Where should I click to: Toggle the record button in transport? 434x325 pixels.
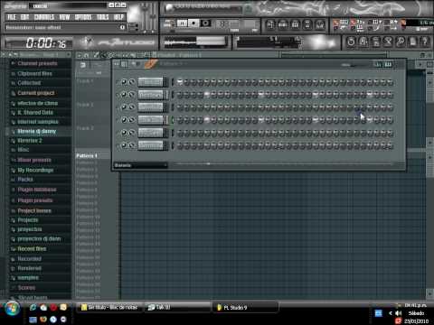[205, 23]
